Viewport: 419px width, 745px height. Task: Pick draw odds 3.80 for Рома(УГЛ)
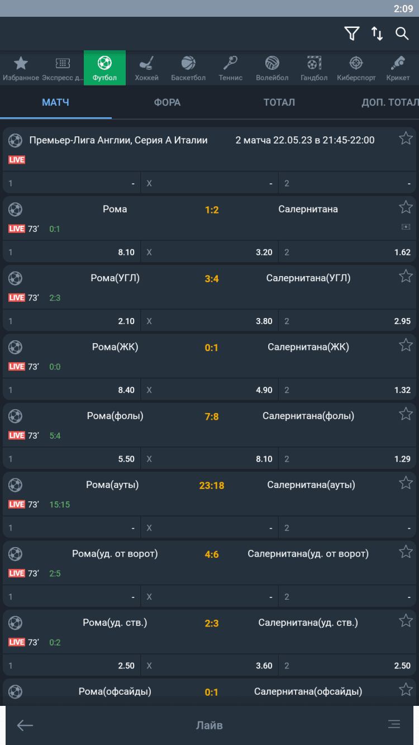point(209,321)
